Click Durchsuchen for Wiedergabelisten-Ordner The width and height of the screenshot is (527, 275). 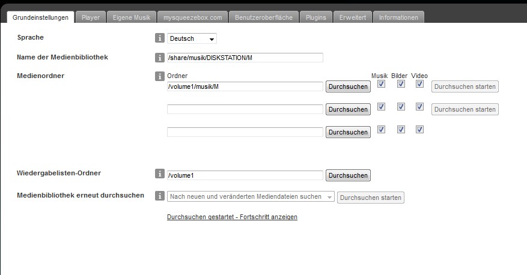pyautogui.click(x=348, y=175)
